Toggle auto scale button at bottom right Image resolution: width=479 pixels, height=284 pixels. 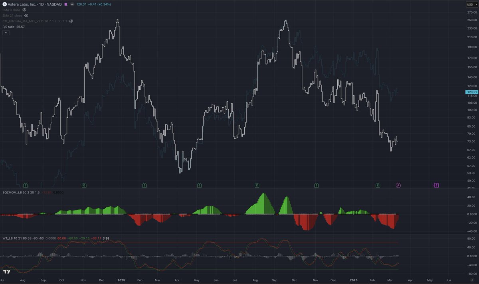coord(471,280)
